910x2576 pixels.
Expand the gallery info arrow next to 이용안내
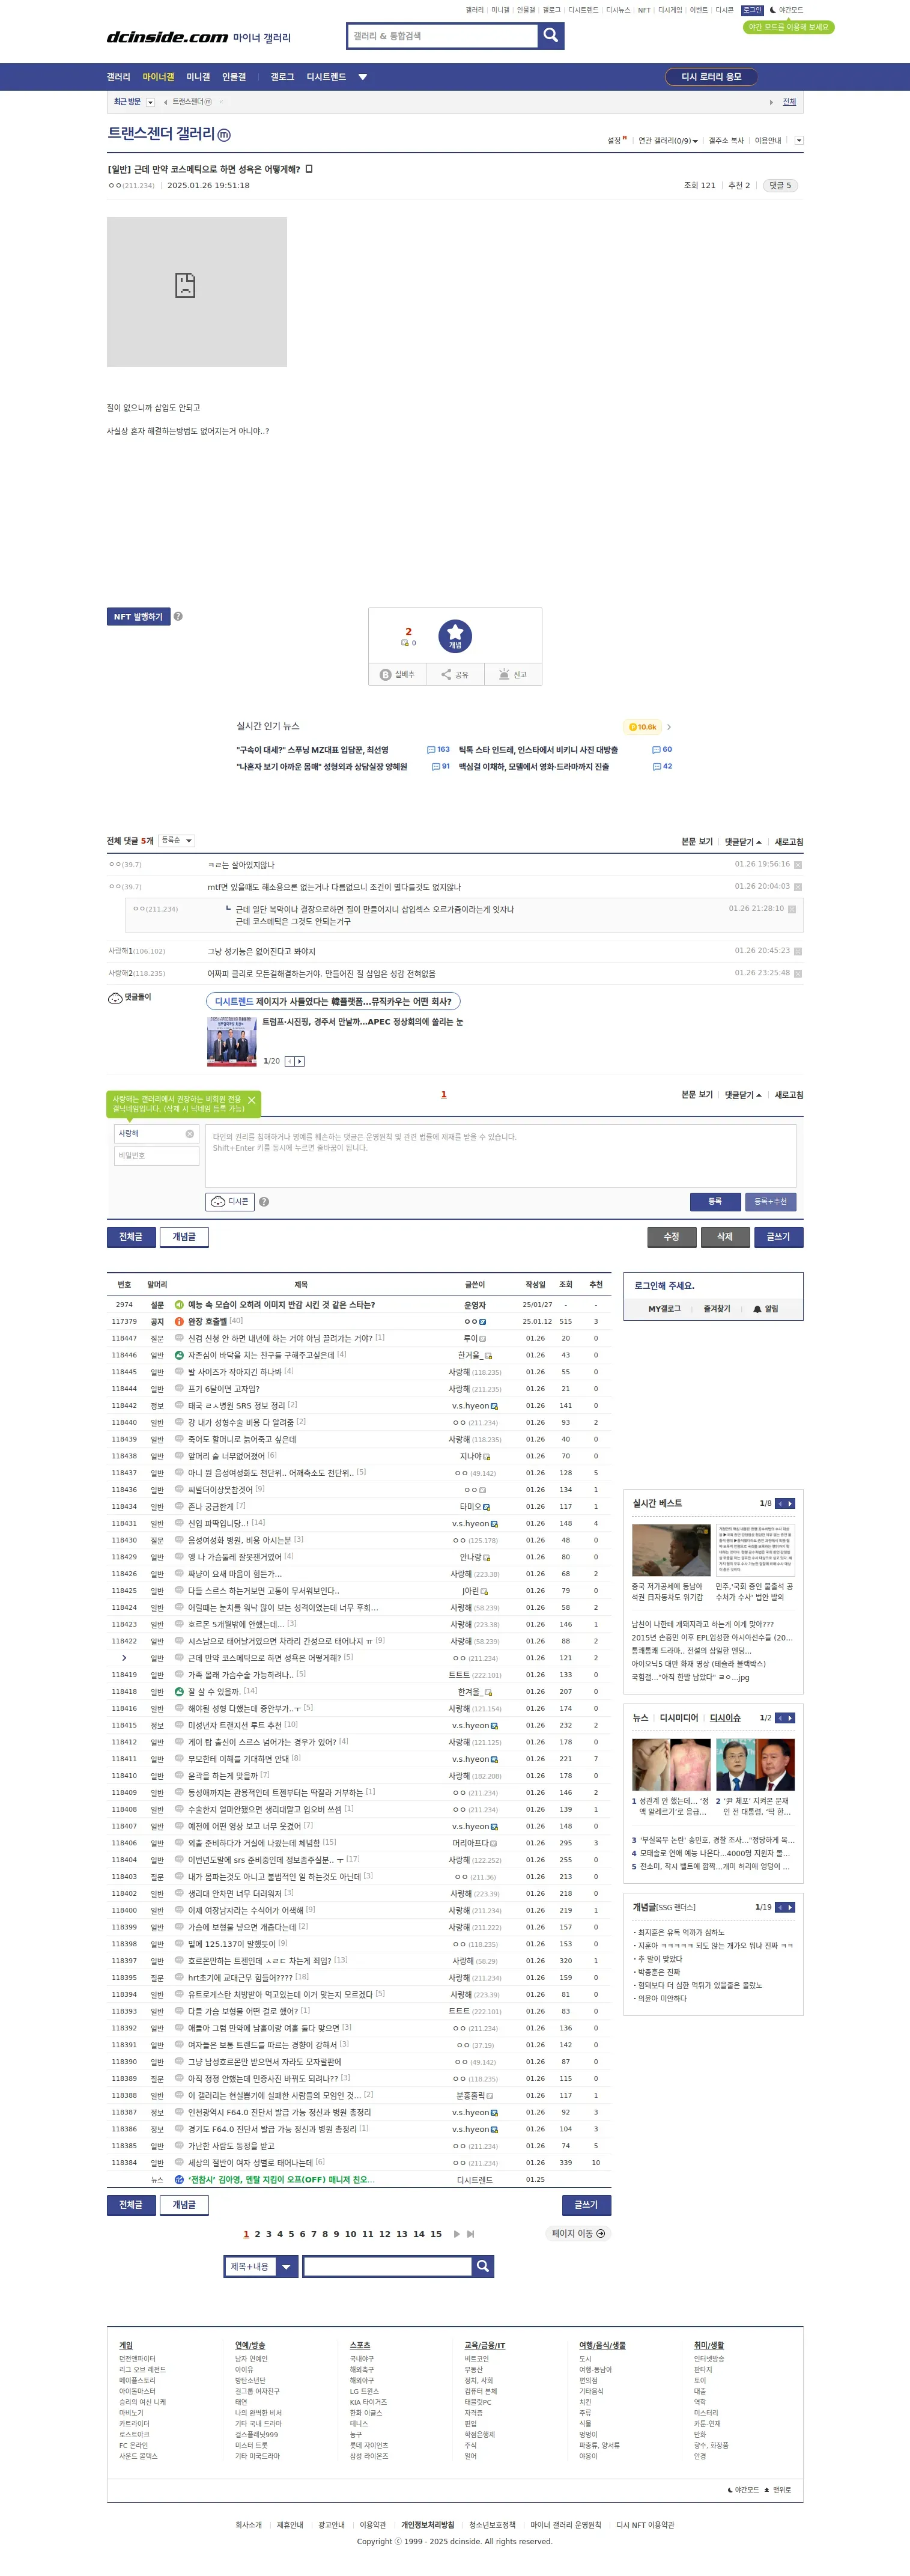tap(798, 141)
